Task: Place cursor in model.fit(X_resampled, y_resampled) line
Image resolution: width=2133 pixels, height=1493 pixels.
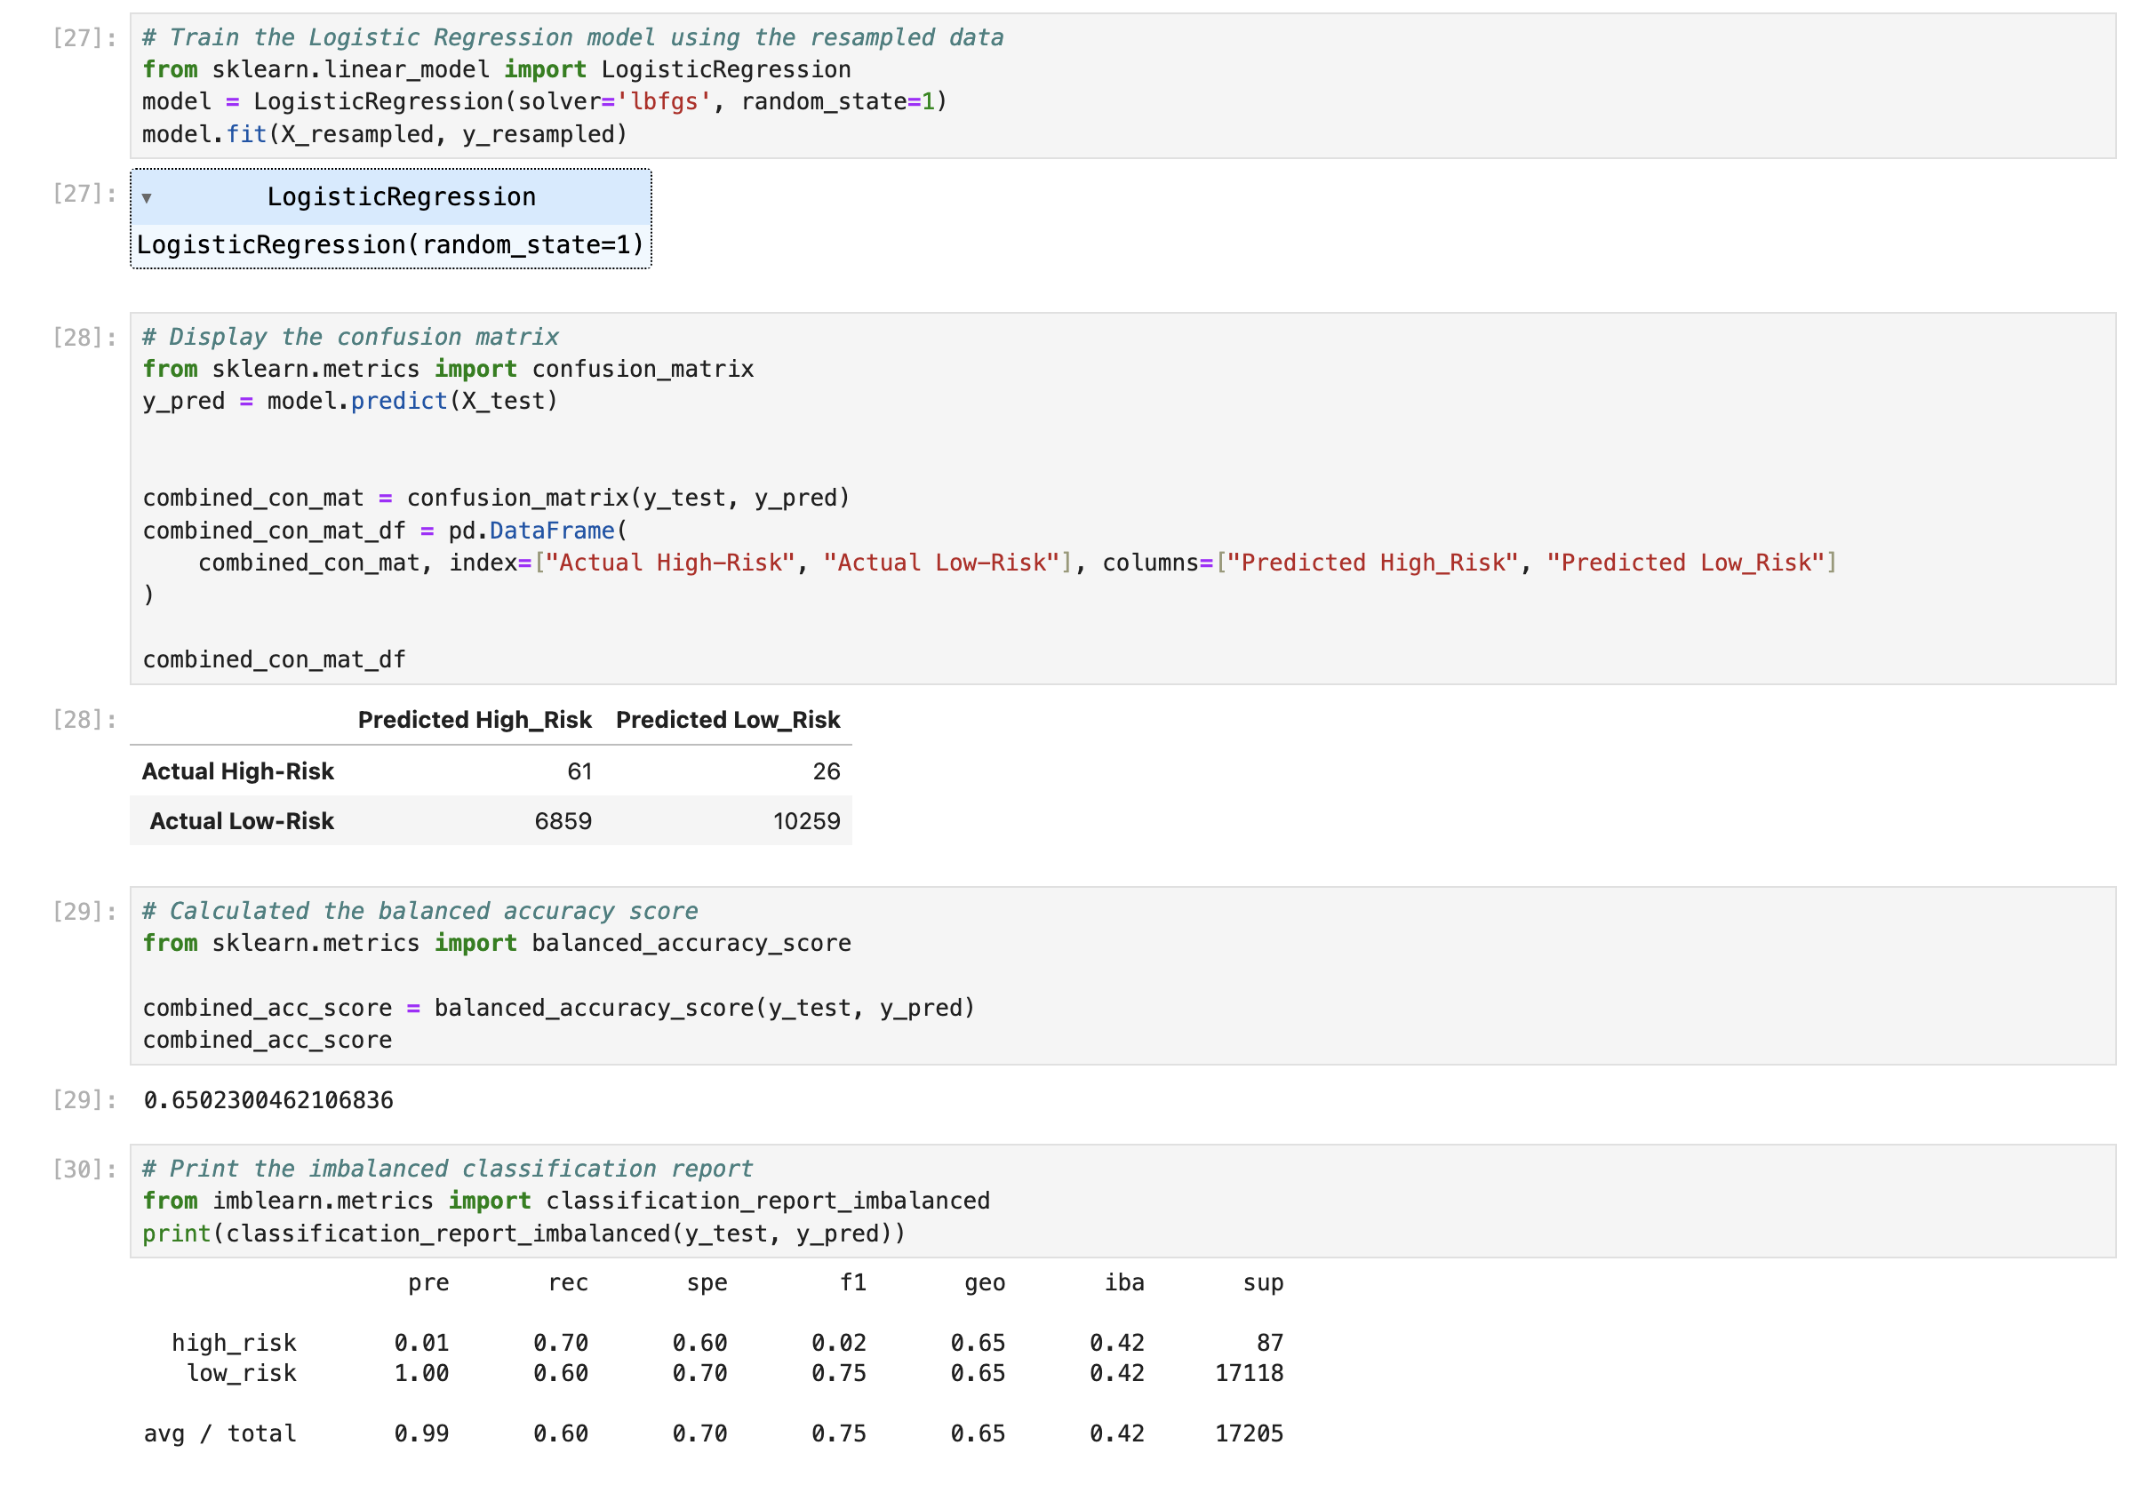Action: [x=385, y=135]
